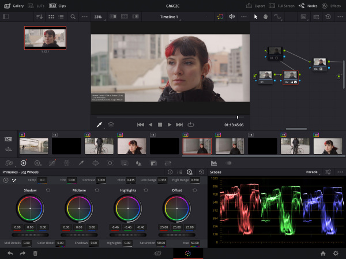
Task: Jump to first frame in viewer transport
Action: [x=141, y=125]
